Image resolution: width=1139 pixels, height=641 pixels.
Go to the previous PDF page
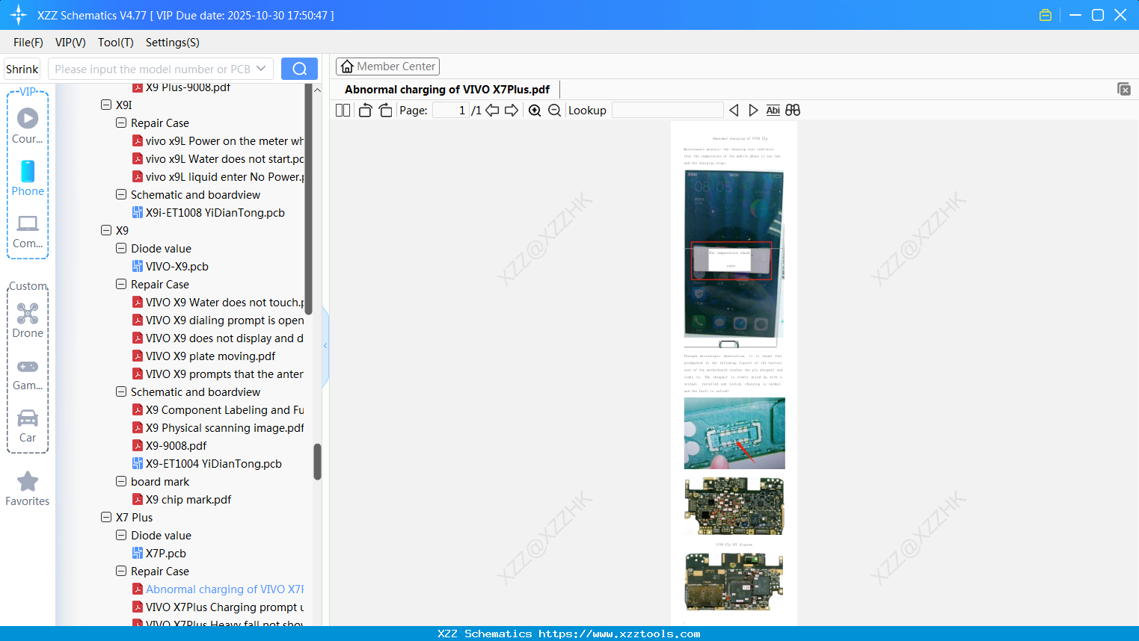click(492, 111)
